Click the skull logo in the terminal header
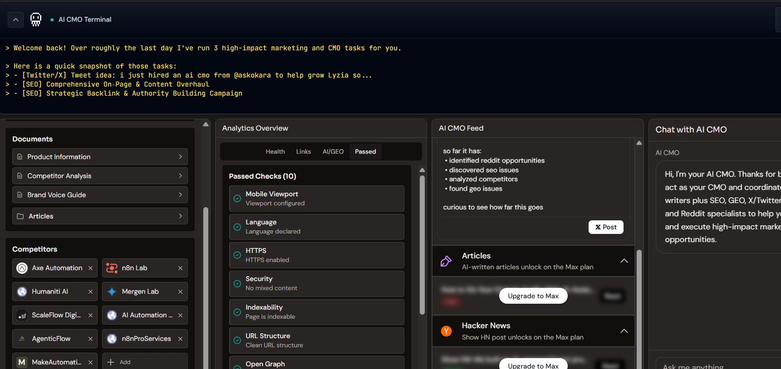 (x=35, y=19)
